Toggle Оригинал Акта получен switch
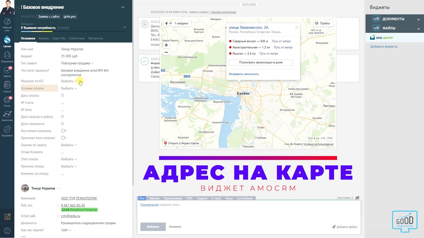The width and height of the screenshot is (424, 238). coord(64,138)
